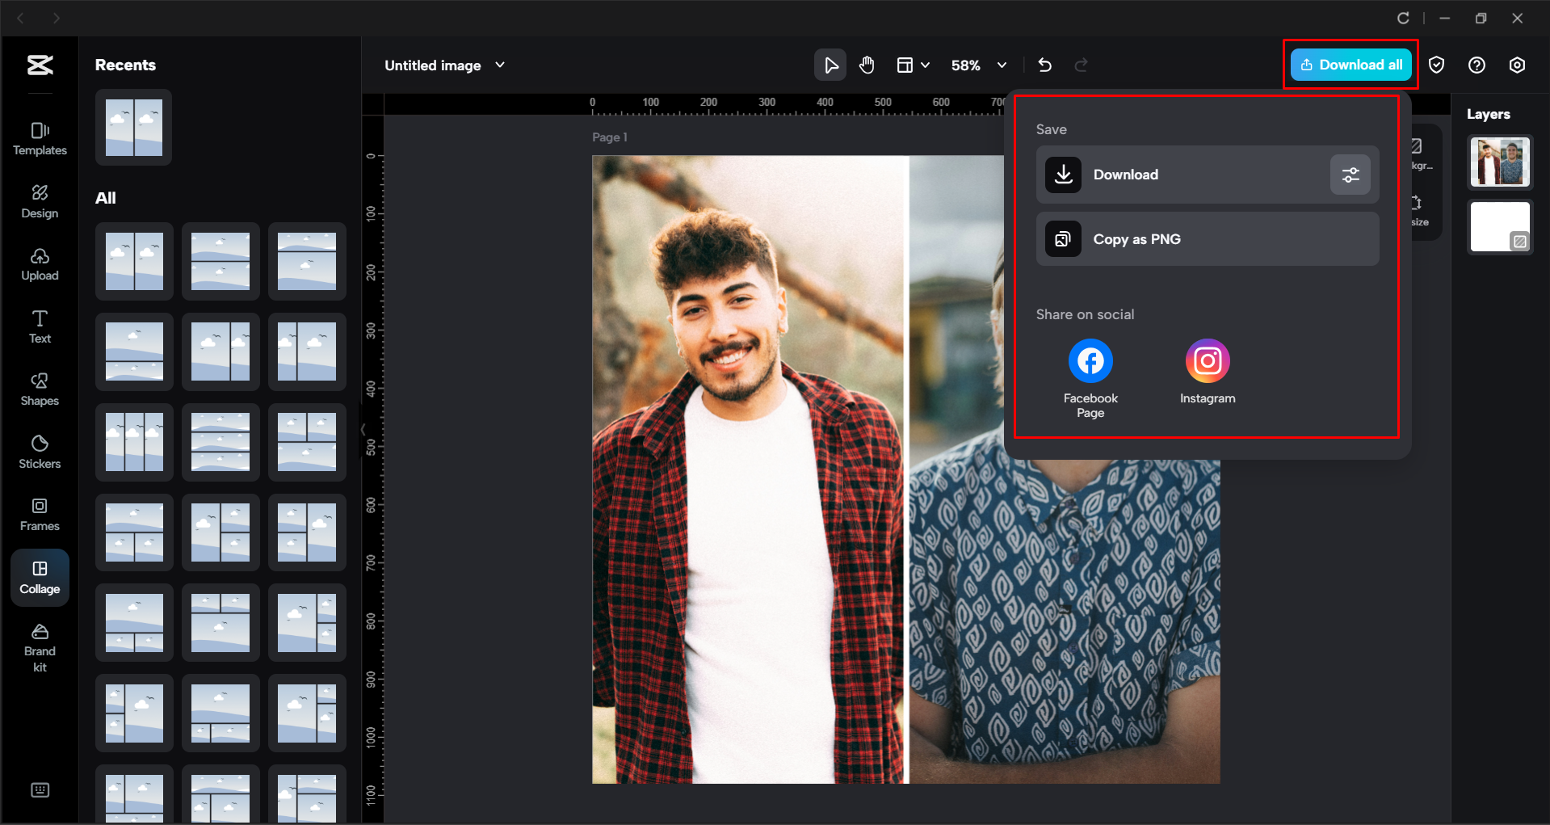
Task: Open the Stickers panel
Action: point(40,452)
